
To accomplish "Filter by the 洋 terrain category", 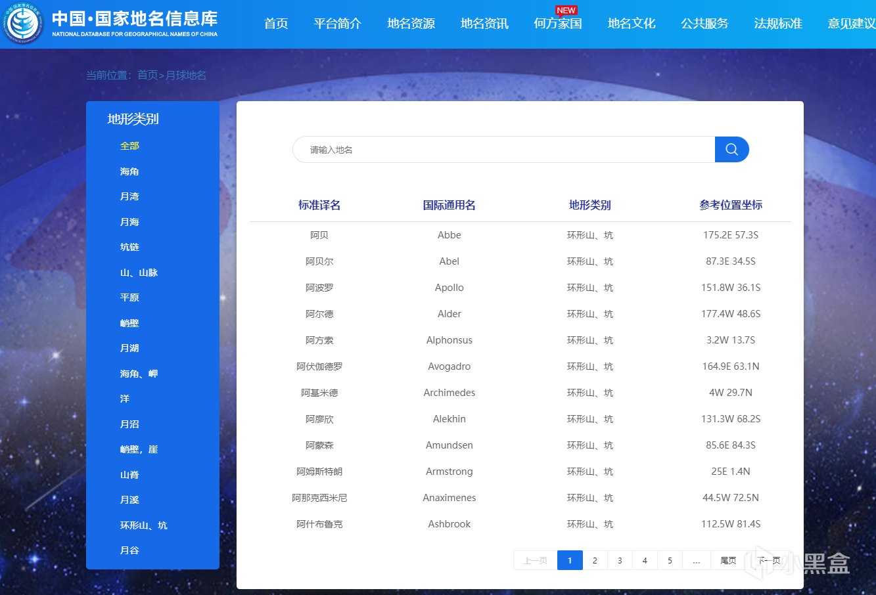I will pos(125,399).
